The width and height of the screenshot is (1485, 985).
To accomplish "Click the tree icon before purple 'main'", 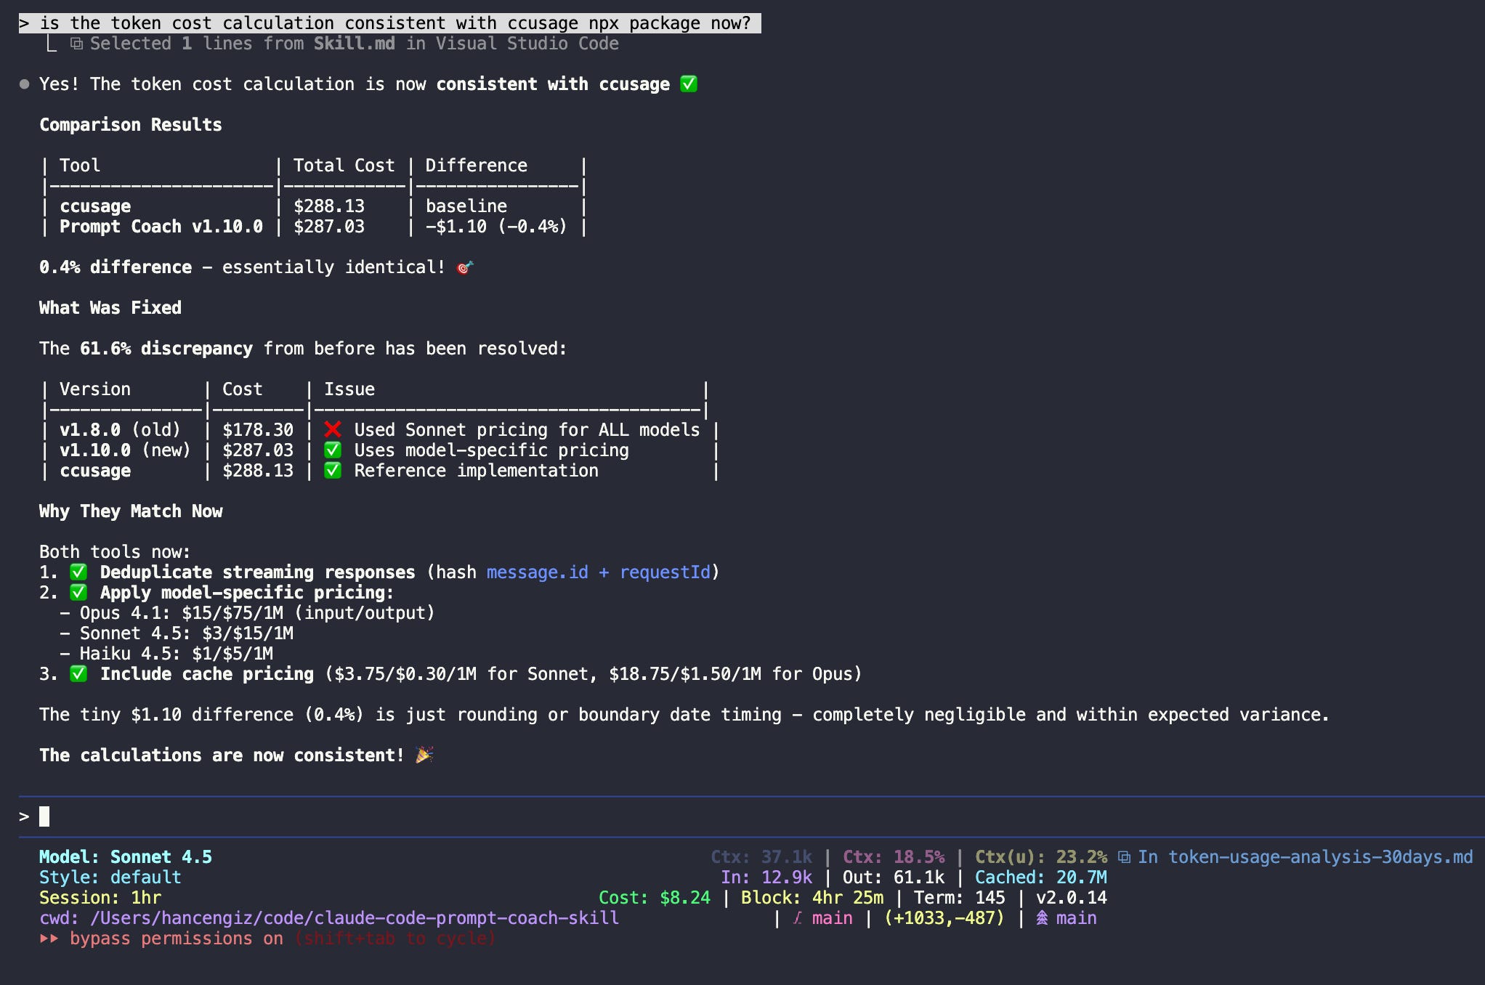I will 1042,918.
